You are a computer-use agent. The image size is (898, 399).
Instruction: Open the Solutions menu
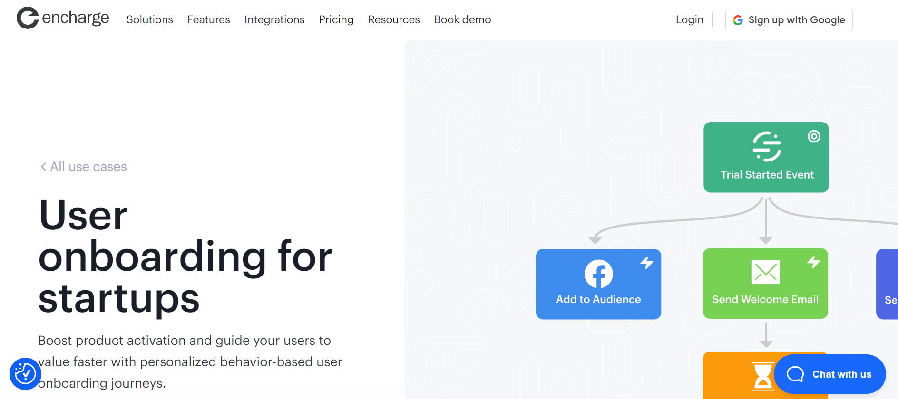(x=149, y=19)
